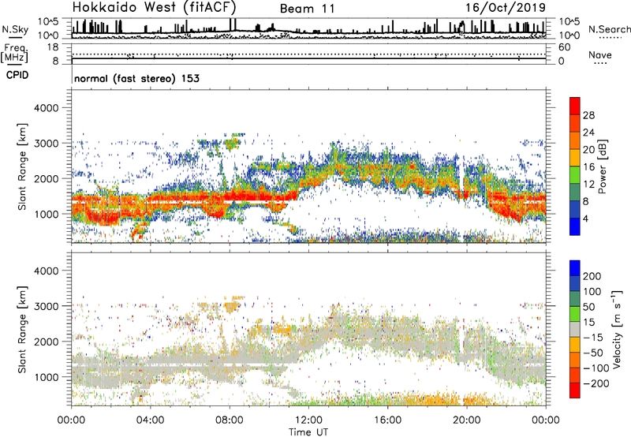631x437 pixels.
Task: Select the "Freq. [MHz]" axis label
Action: pos(14,54)
